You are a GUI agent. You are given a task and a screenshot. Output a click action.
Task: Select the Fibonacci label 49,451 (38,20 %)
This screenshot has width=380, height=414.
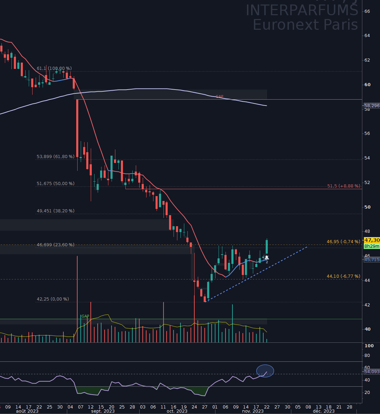tap(55, 211)
